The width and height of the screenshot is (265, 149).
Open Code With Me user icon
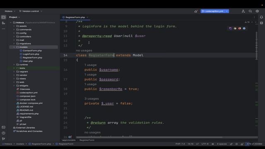tap(243, 11)
